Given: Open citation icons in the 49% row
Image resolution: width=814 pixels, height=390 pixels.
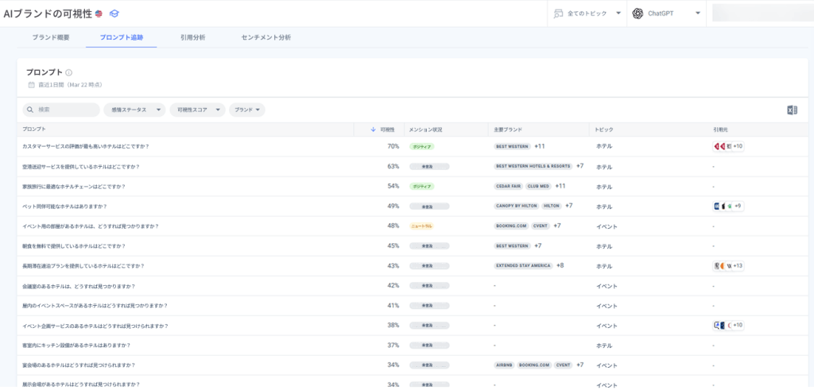Looking at the screenshot, I should coord(728,207).
